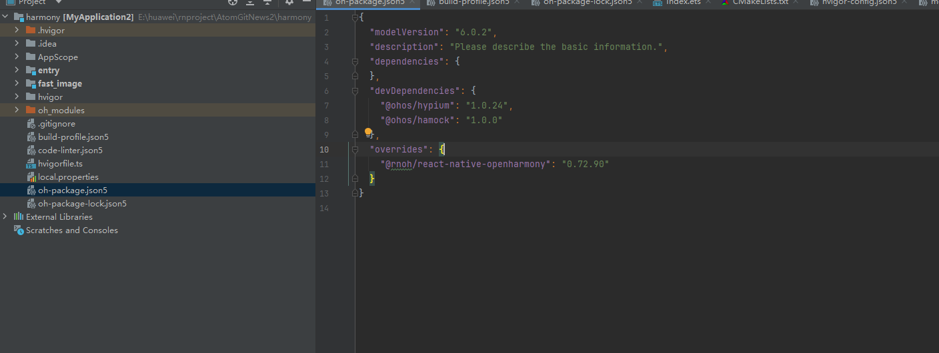Select the local.properties file name
The height and width of the screenshot is (353, 939).
point(68,177)
